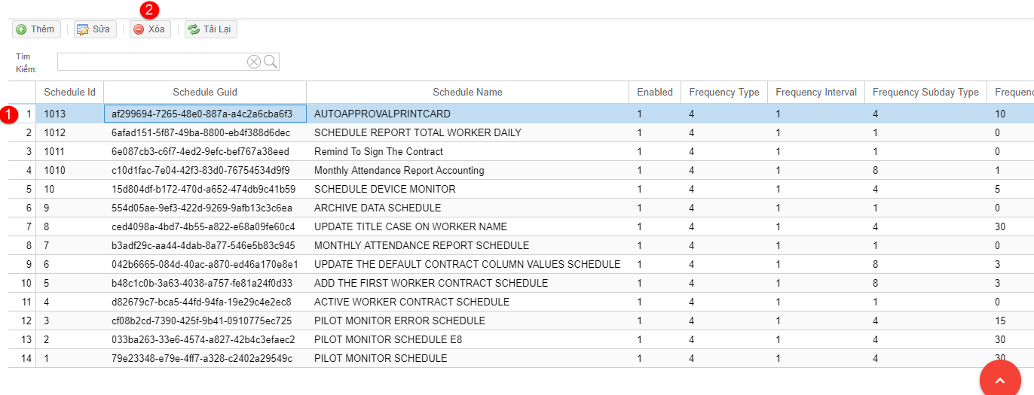This screenshot has height=395, width=1034.
Task: Click the Frequency Subday Type header
Action: click(x=925, y=93)
